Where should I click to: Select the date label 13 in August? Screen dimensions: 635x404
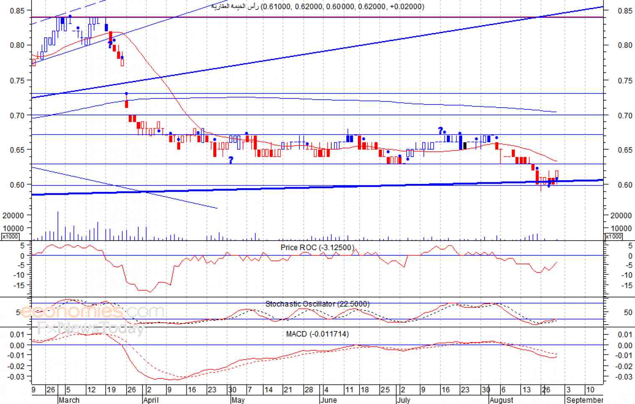pos(526,390)
